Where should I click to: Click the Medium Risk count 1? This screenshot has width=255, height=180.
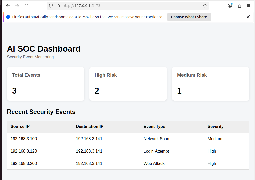click(179, 91)
